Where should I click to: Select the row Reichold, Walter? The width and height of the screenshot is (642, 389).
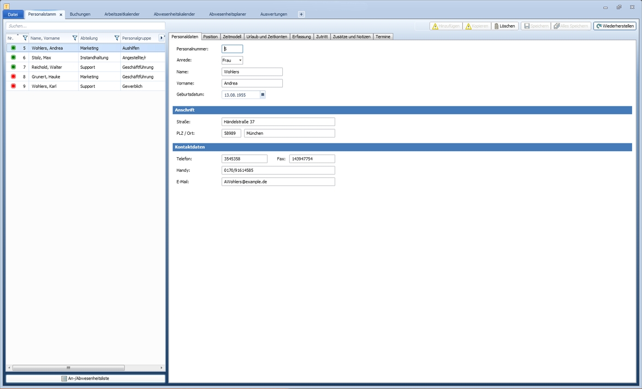point(86,67)
